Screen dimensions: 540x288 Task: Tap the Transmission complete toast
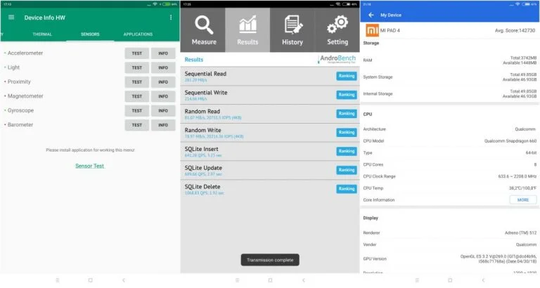(270, 260)
